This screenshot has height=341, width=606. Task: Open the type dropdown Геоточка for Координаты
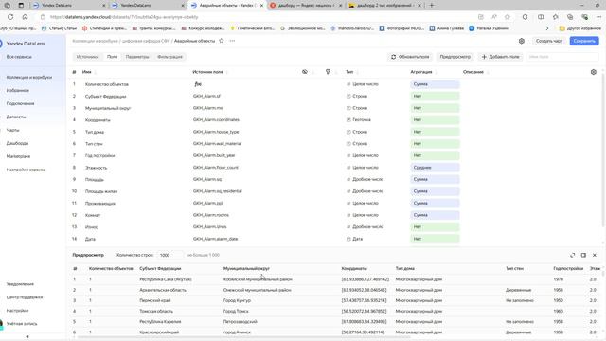click(x=359, y=120)
